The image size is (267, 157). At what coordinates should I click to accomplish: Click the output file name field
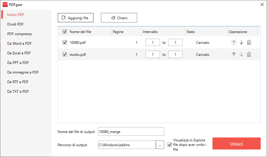(131, 131)
